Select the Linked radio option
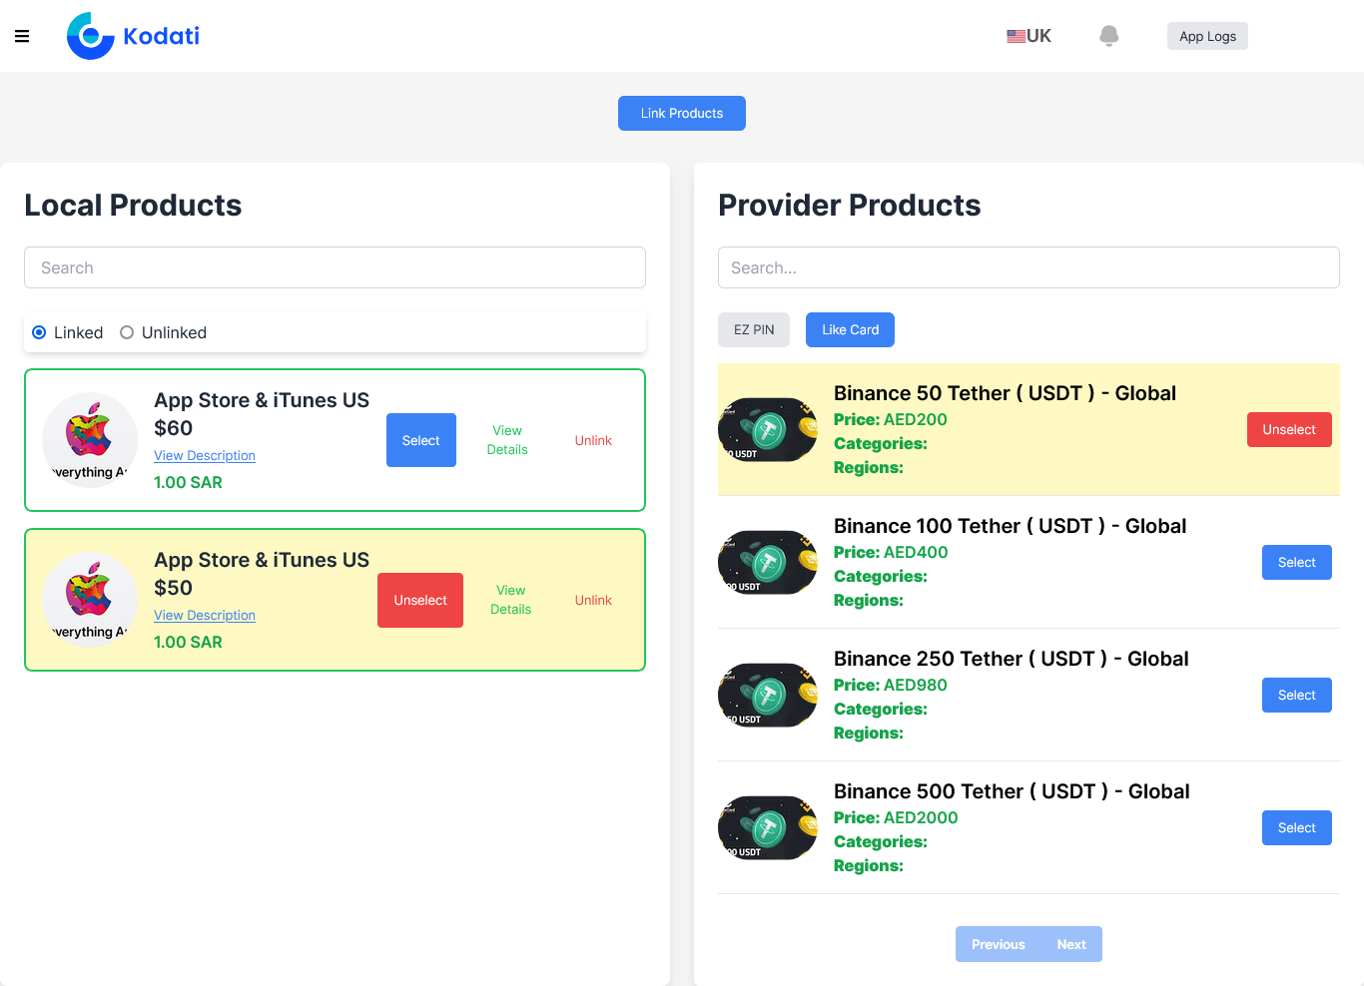1364x986 pixels. (x=39, y=332)
